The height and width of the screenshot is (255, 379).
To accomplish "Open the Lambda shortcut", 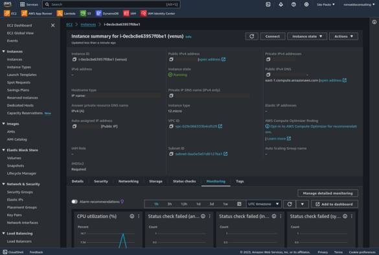I will click(x=66, y=14).
